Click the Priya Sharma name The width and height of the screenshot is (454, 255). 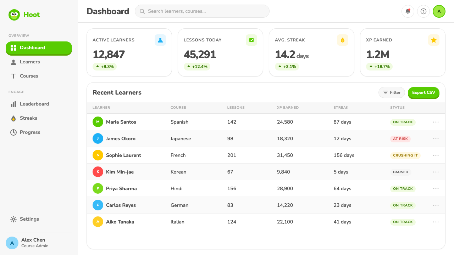tap(121, 188)
